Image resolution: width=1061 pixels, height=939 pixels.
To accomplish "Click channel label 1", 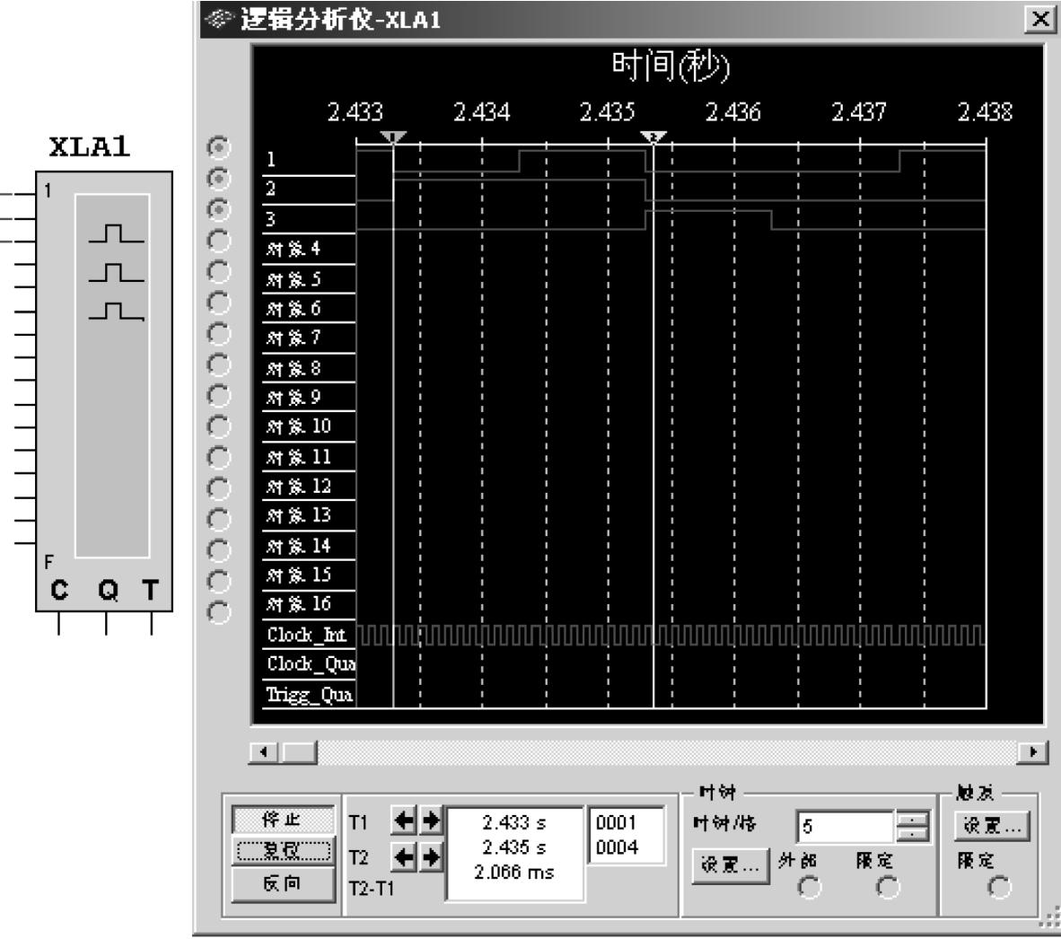I will [271, 159].
